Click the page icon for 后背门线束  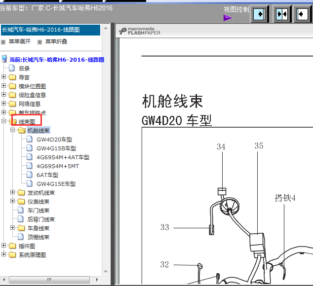[x=21, y=219]
